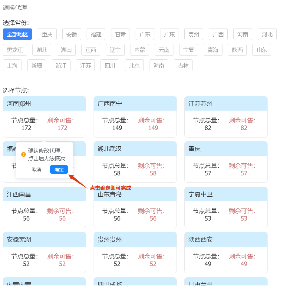Click red remaining value 172 in 河南郑州

coord(62,128)
